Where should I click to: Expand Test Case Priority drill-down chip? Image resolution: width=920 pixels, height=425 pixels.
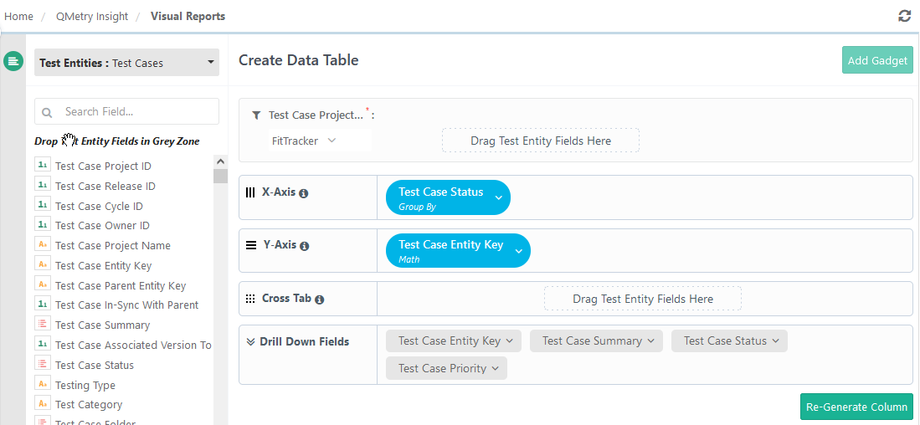pos(495,369)
